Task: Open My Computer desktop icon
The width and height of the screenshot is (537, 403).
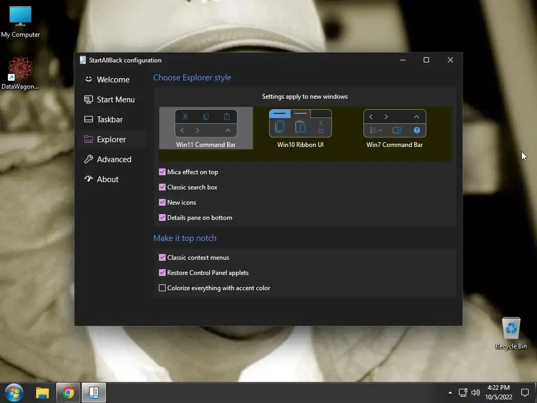Action: point(20,22)
